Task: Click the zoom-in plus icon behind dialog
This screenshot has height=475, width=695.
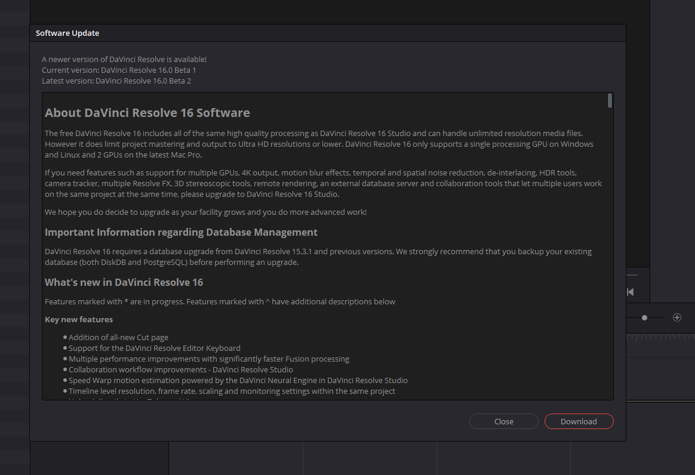Action: click(677, 317)
